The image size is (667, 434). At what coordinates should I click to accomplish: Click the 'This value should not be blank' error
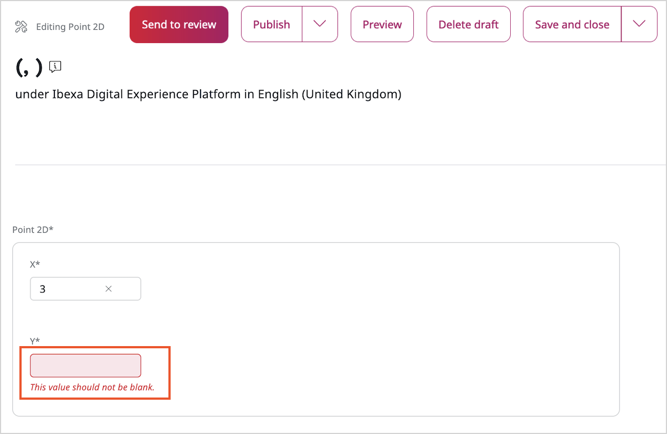[92, 387]
